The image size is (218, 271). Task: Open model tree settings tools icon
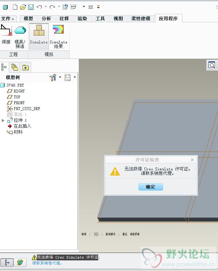tap(53, 77)
